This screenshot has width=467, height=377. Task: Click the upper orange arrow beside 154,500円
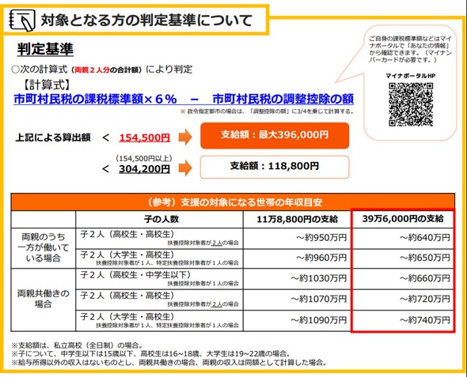pyautogui.click(x=185, y=137)
